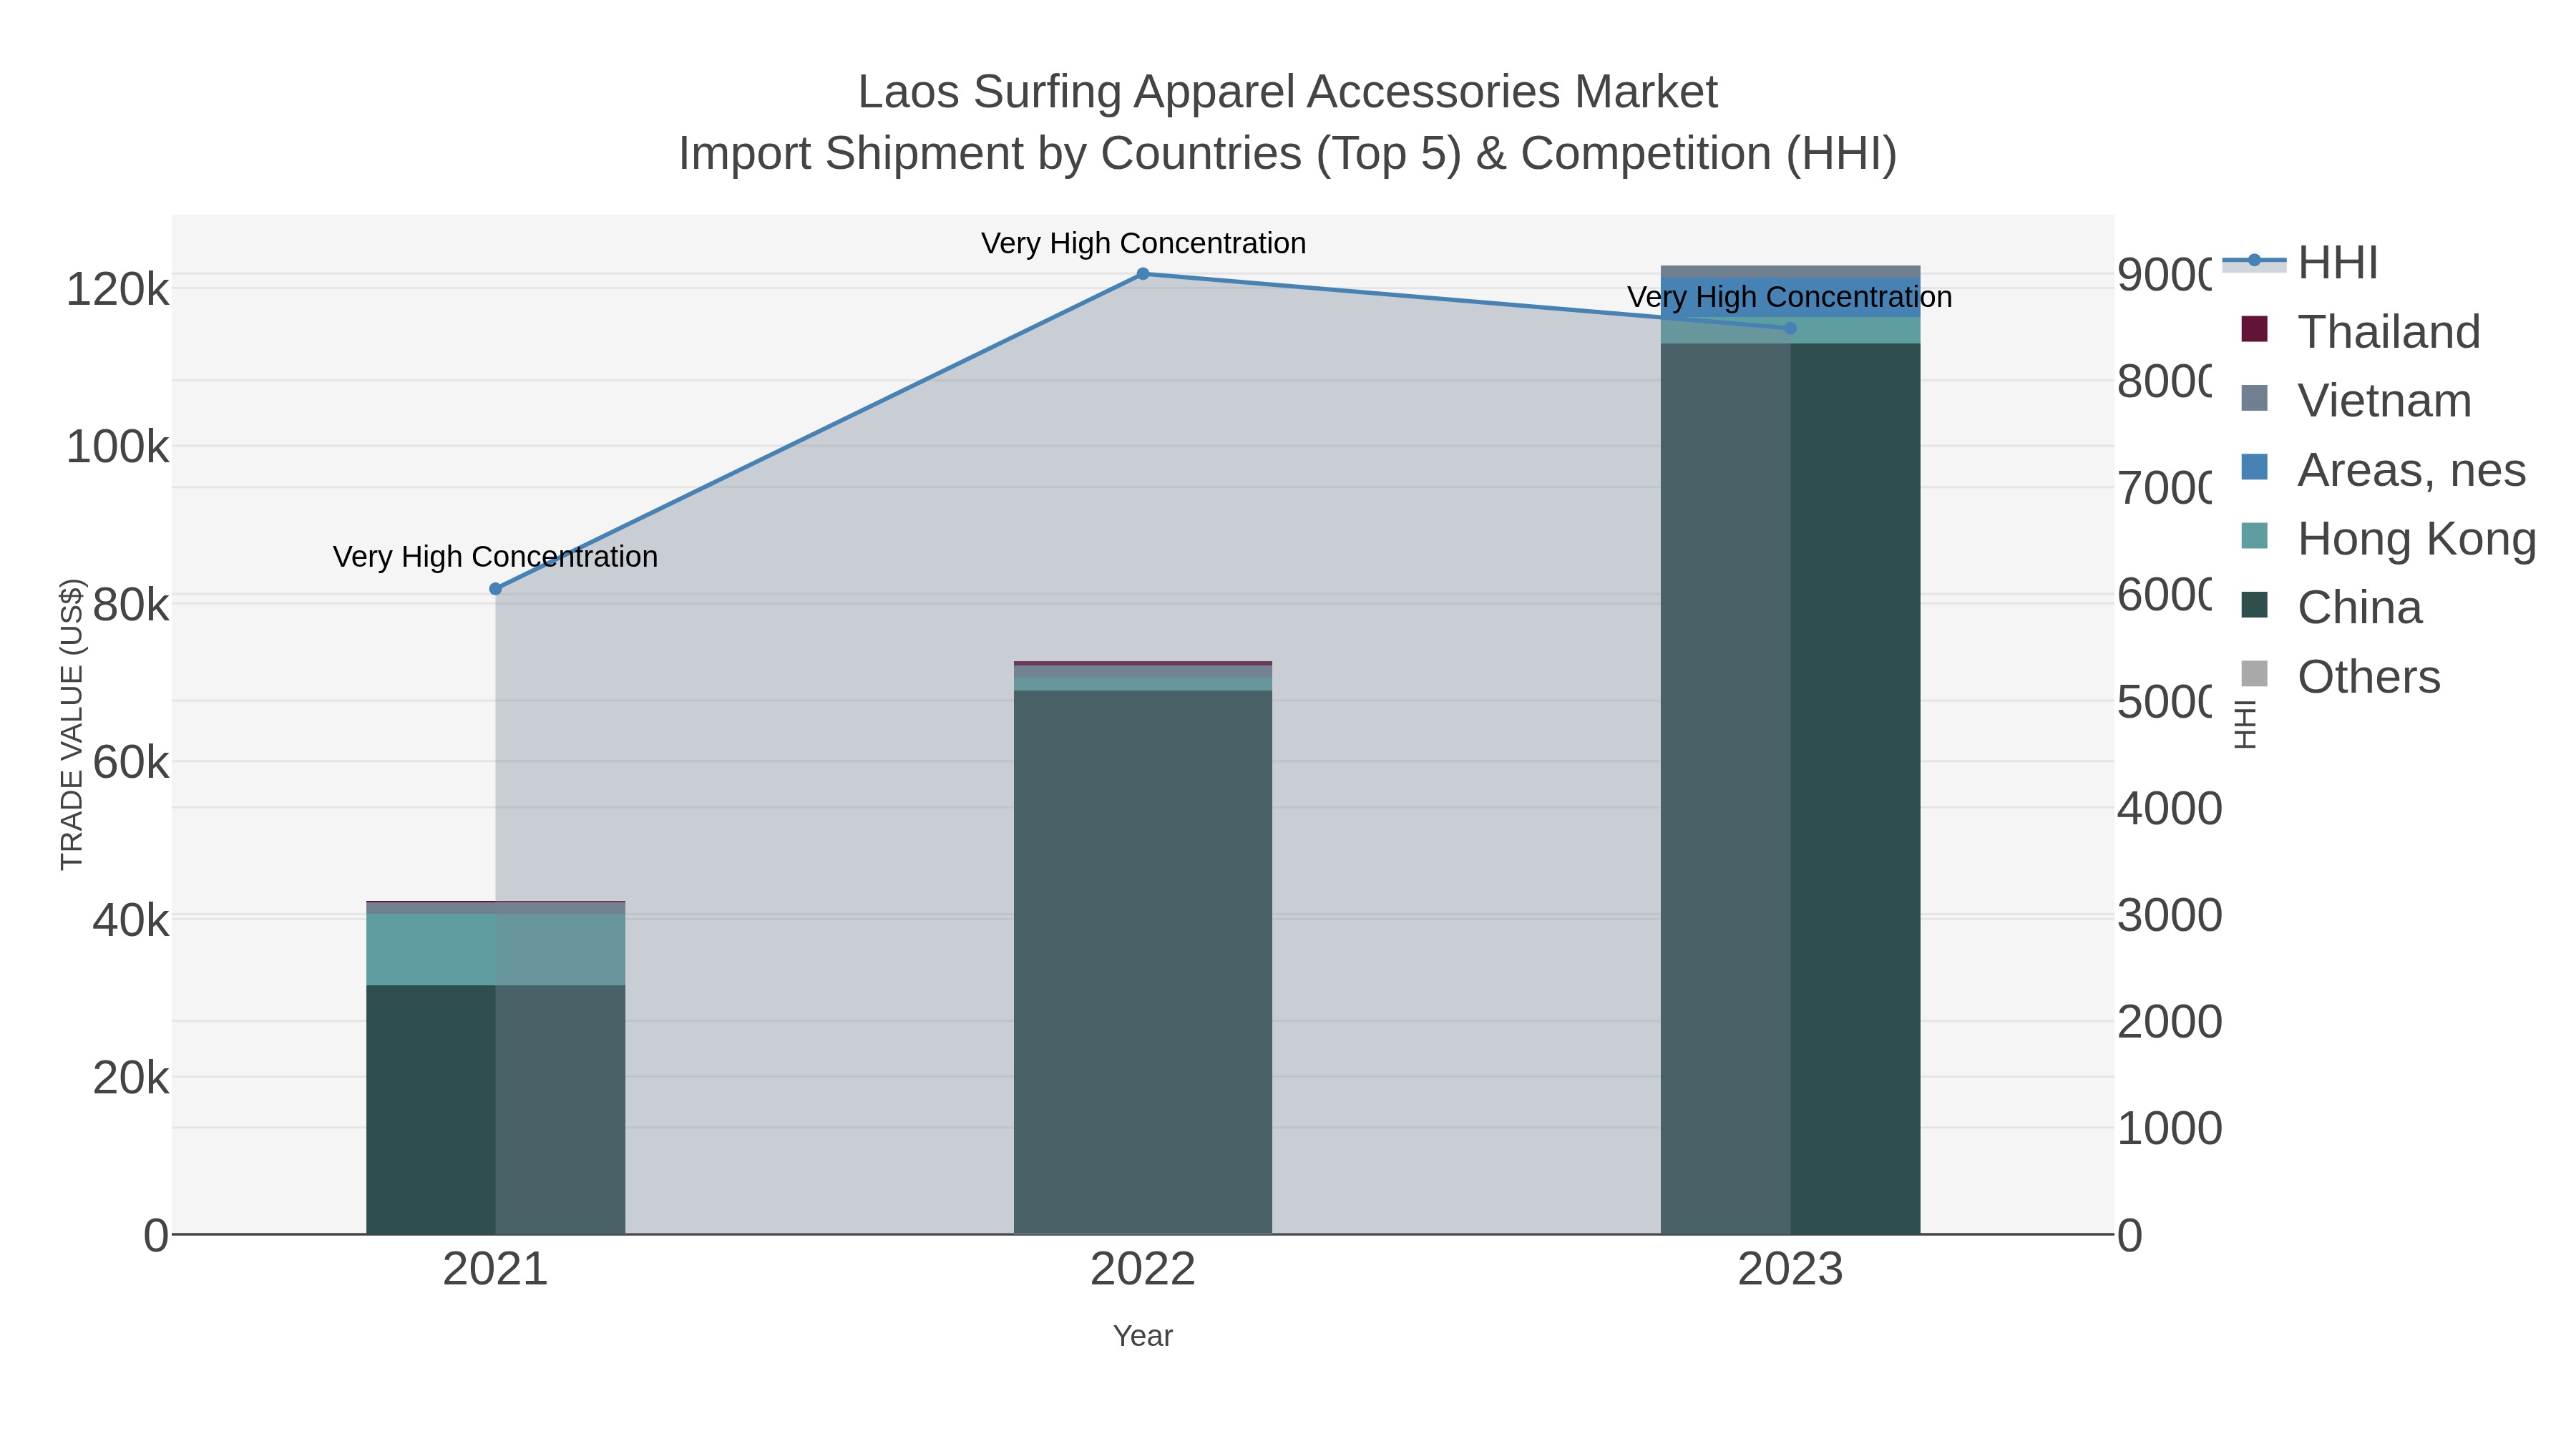2576x1449 pixels.
Task: Click the 2022 x-axis label
Action: pos(1143,1270)
